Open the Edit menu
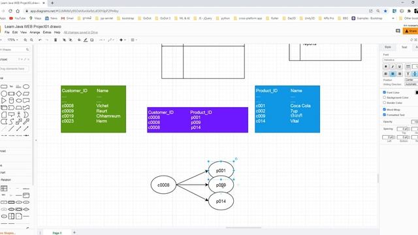 coord(15,32)
